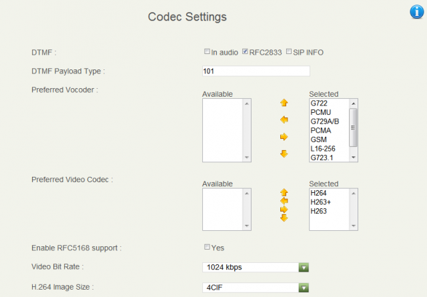Click the selected vocoder list scrollbar thumb
This screenshot has height=297, width=427.
(353, 127)
